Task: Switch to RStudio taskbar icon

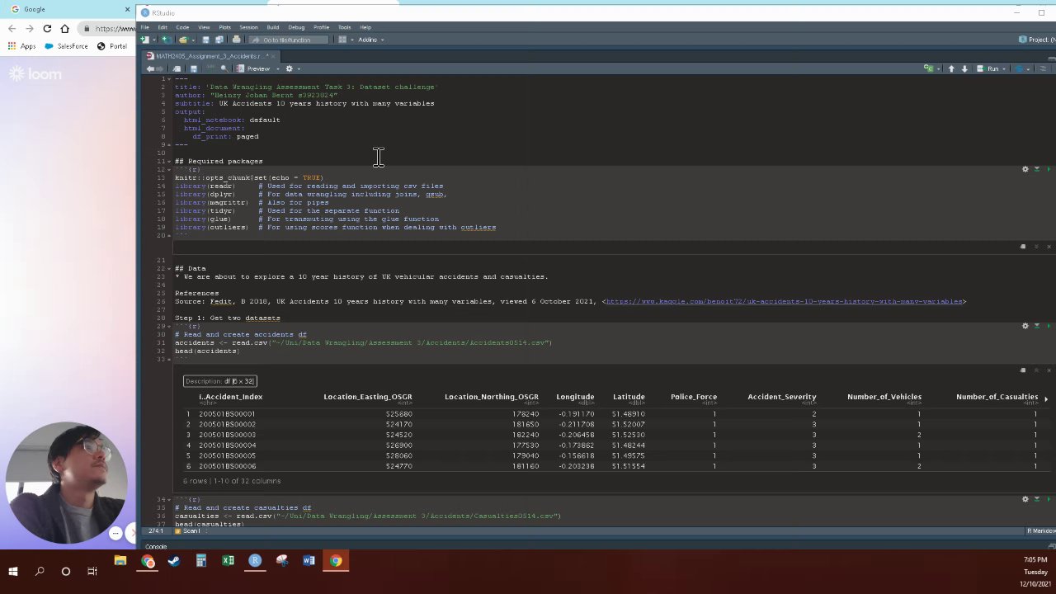Action: [x=255, y=561]
